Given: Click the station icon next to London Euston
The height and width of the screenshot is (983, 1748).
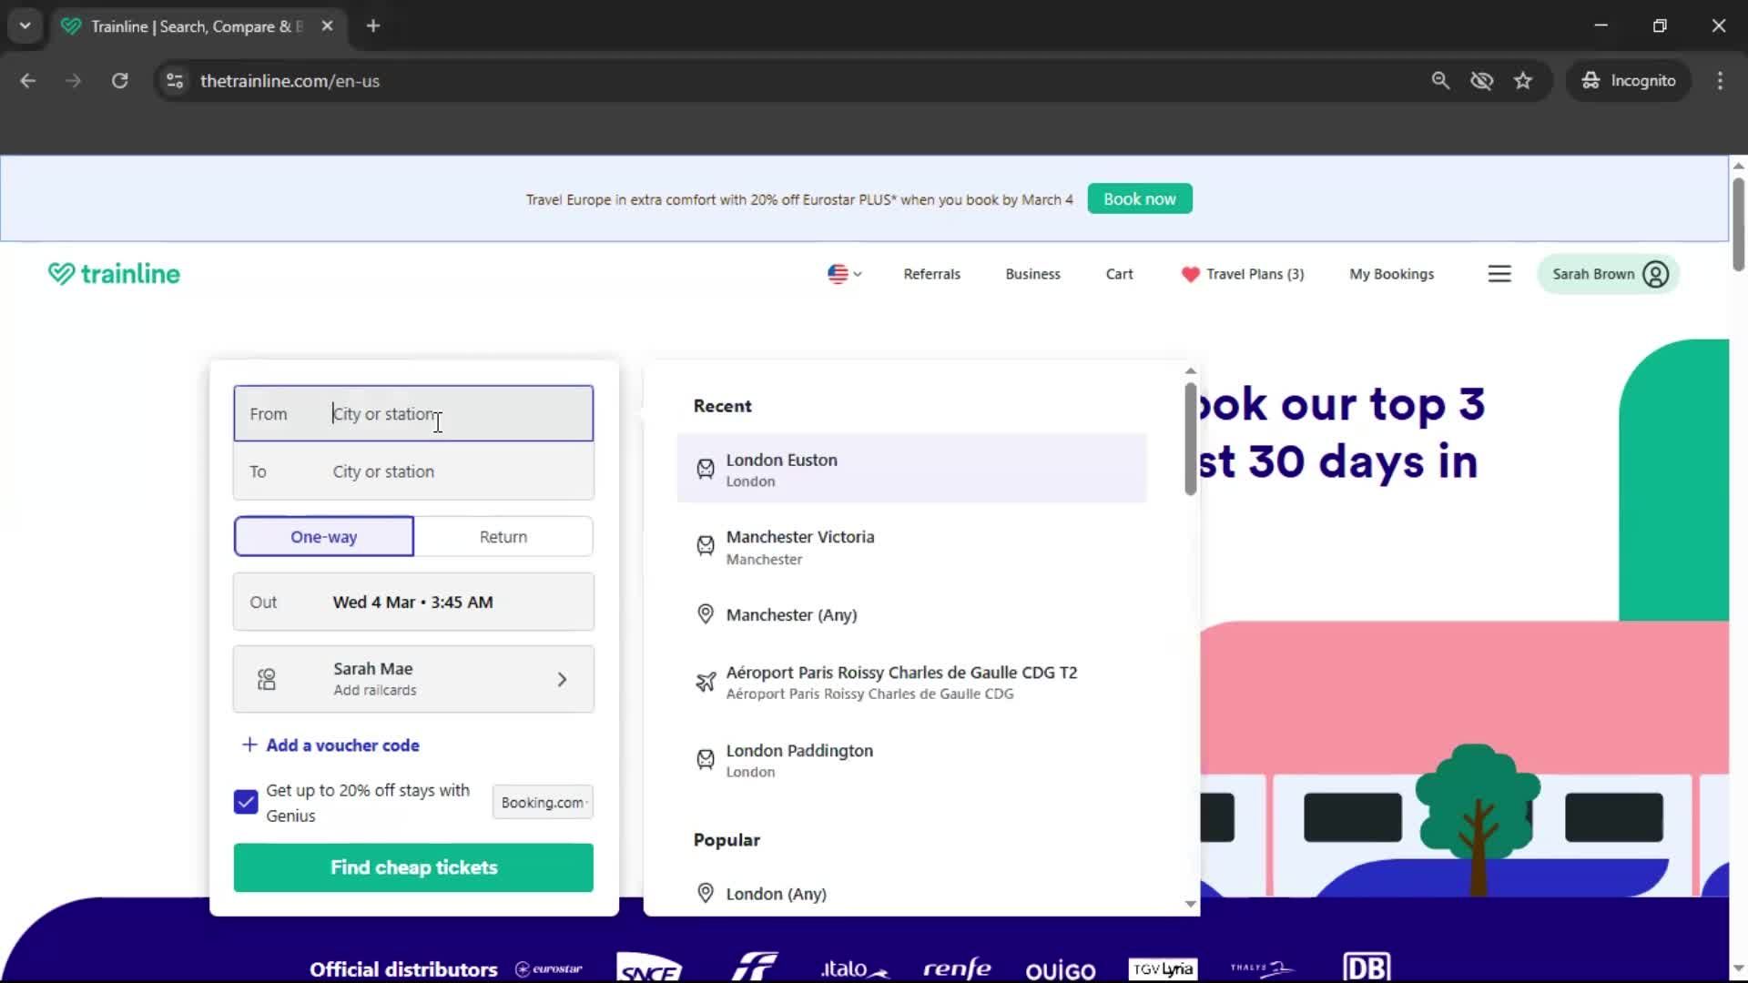Looking at the screenshot, I should tap(705, 469).
